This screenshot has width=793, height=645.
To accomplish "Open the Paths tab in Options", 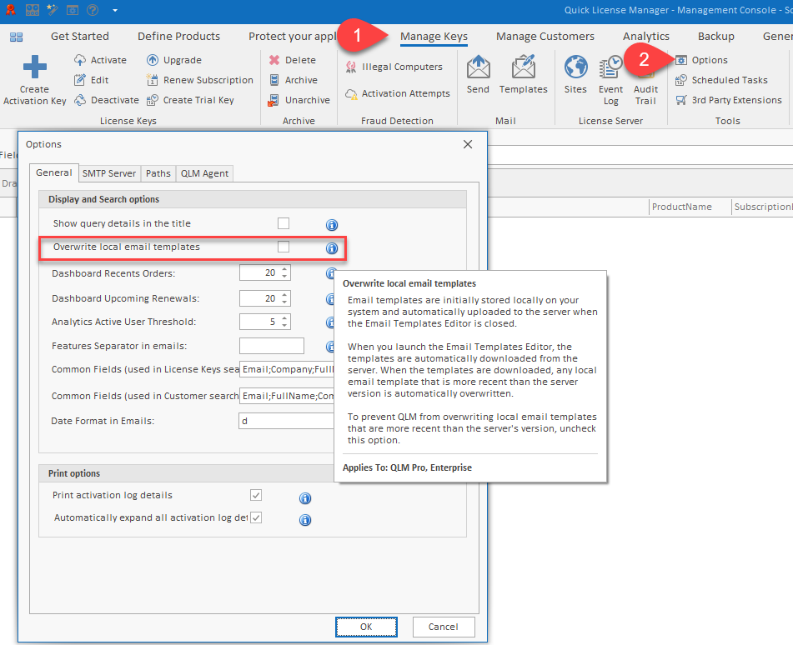I will pos(158,173).
